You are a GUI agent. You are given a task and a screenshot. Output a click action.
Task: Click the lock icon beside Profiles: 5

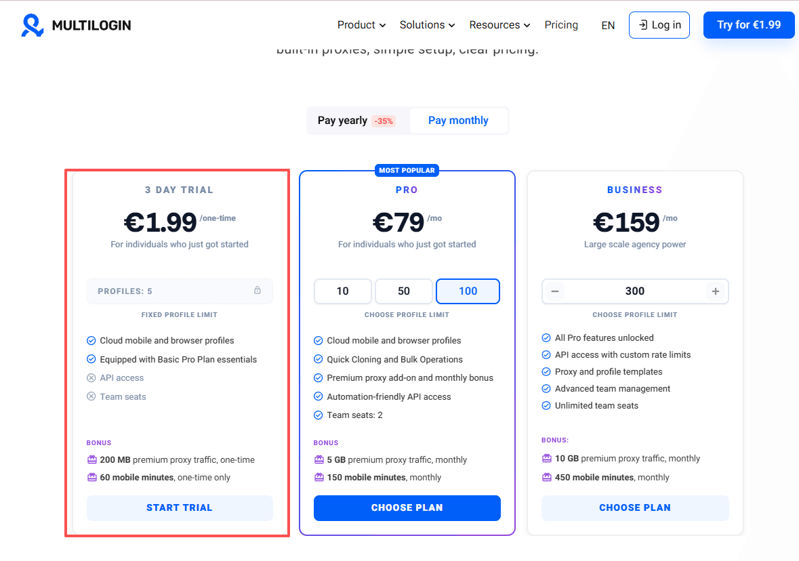point(258,291)
